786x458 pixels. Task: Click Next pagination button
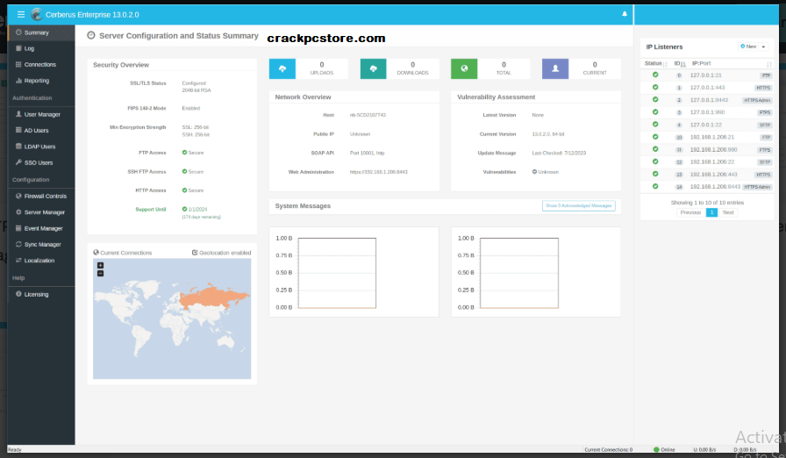click(728, 212)
